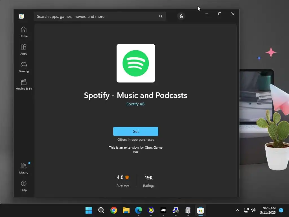This screenshot has height=217, width=289.
Task: Show hidden system tray icons
Action: click(x=237, y=210)
